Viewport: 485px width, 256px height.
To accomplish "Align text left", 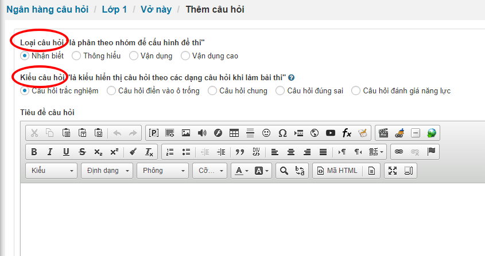I will (x=275, y=152).
